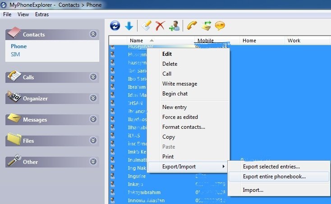Click the MyPhoneExplorer title bar app icon

(x=4, y=5)
